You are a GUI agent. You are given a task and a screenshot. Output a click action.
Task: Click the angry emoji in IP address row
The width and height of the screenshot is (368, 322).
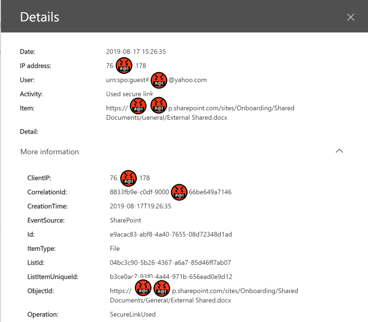[124, 66]
